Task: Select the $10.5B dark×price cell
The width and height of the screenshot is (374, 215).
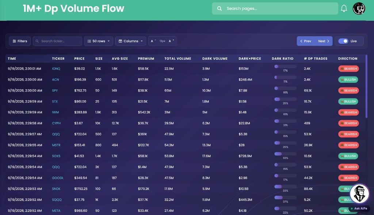Action: pos(244,189)
